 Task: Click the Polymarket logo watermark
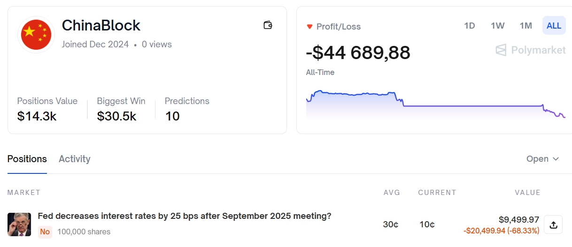click(x=531, y=50)
